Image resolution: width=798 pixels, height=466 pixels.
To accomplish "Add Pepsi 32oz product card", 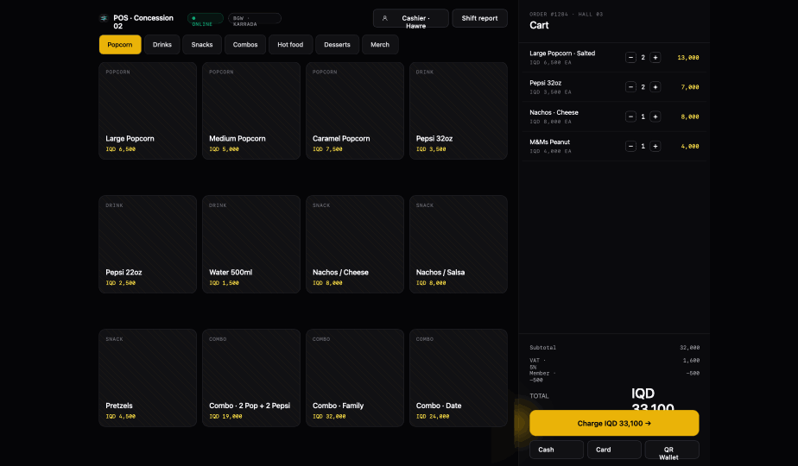I will [458, 111].
